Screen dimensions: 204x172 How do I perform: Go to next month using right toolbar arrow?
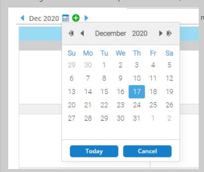click(87, 18)
